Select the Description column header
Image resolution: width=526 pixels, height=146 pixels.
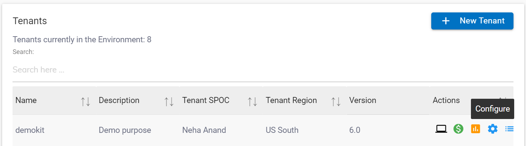(x=119, y=101)
